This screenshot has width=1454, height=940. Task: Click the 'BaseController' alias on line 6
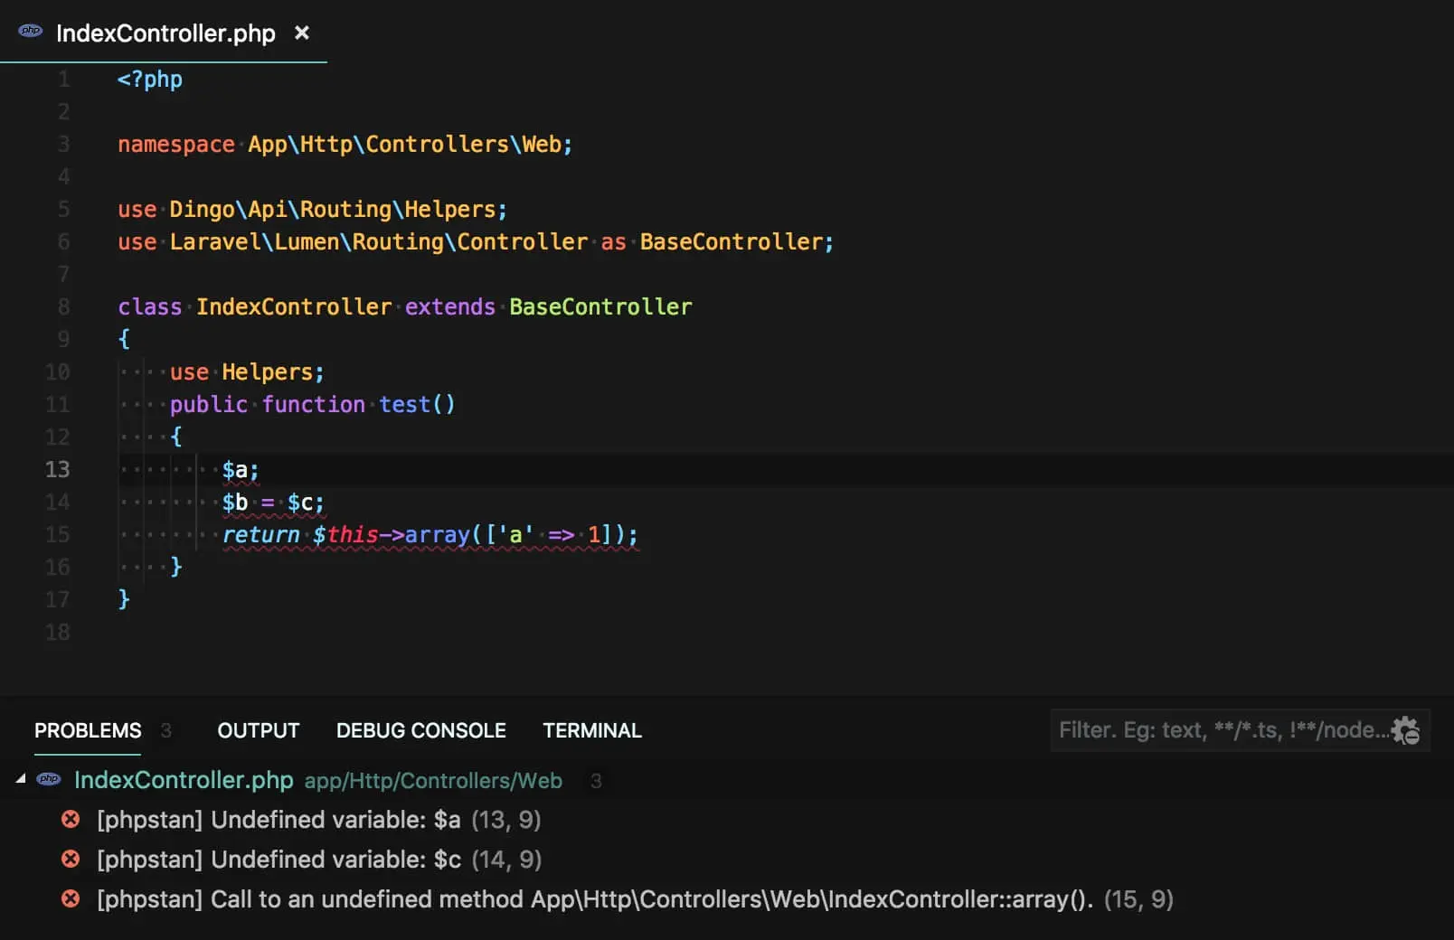tap(732, 242)
